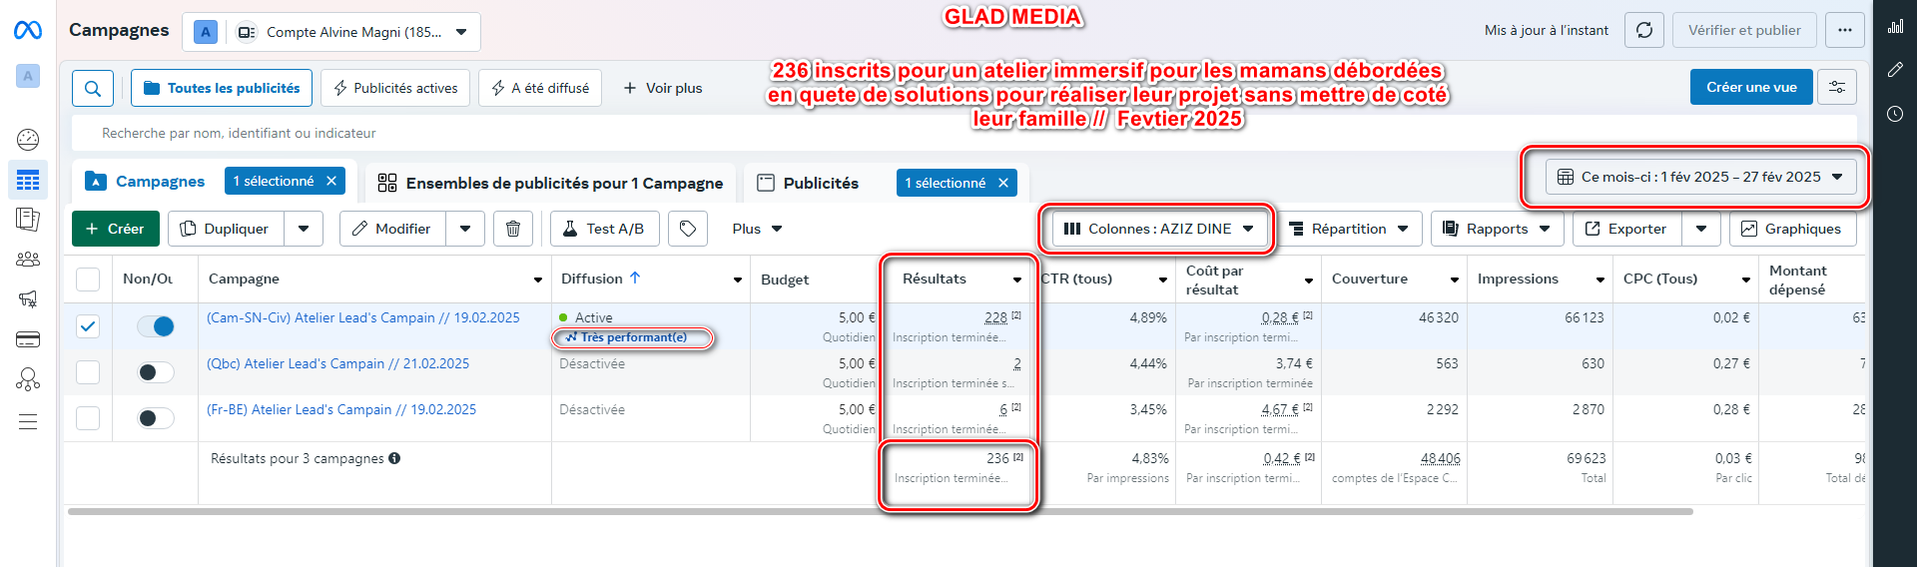Click the search magnifier button
1917x567 pixels.
pyautogui.click(x=93, y=88)
